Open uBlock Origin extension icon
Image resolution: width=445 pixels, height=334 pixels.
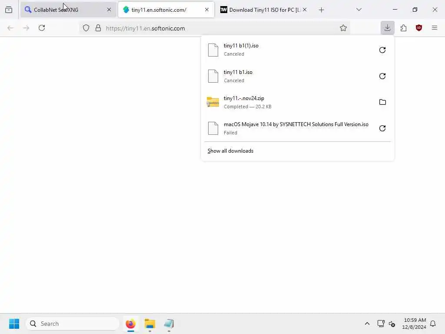(419, 28)
